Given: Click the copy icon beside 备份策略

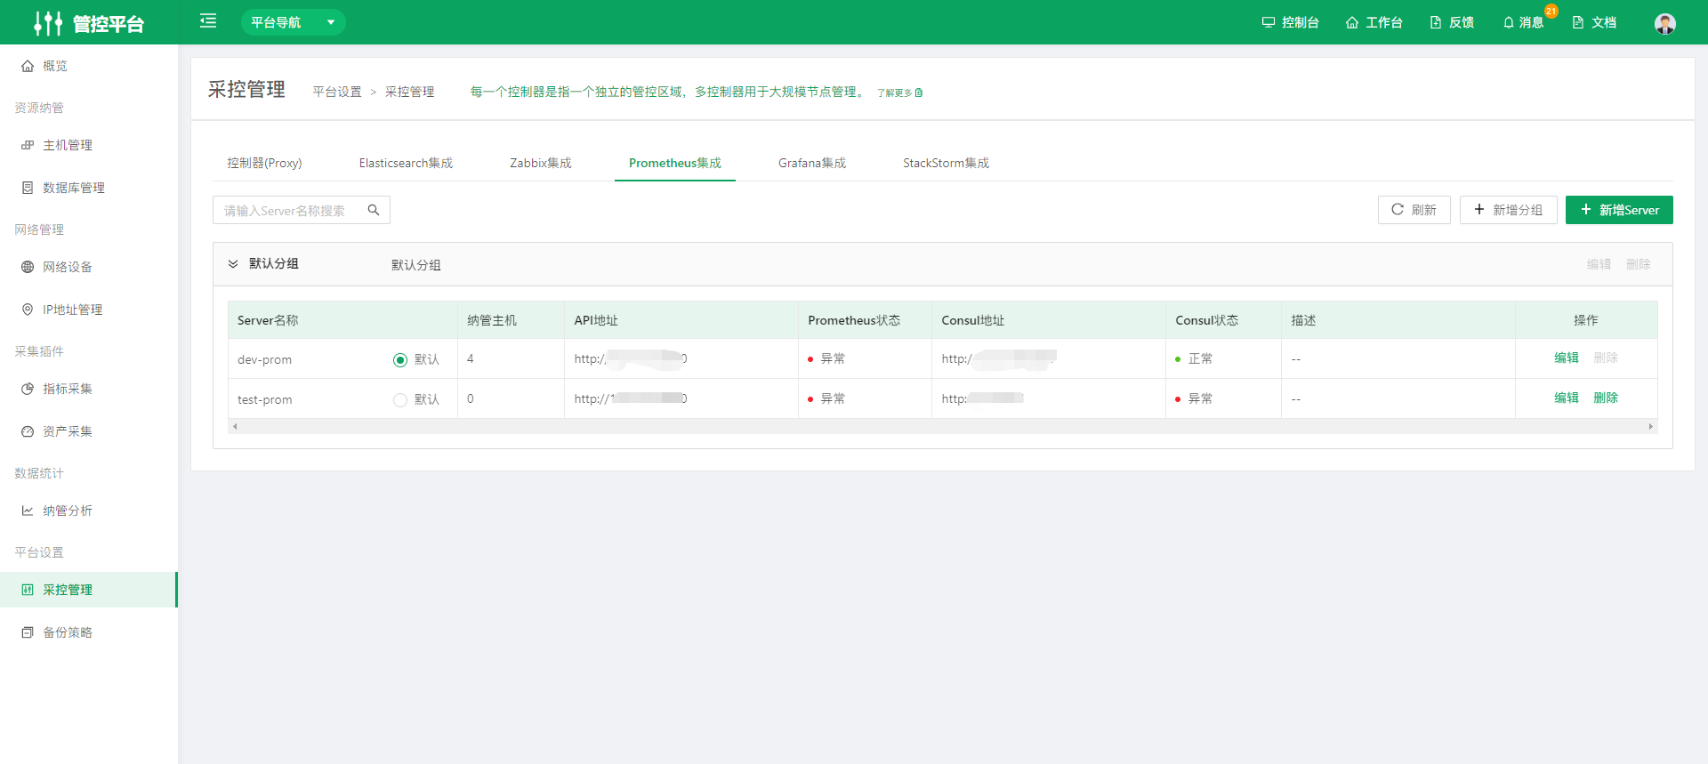Looking at the screenshot, I should (x=28, y=632).
